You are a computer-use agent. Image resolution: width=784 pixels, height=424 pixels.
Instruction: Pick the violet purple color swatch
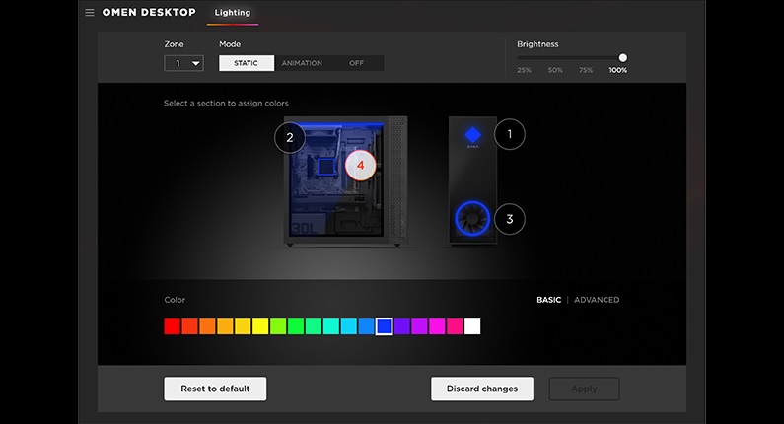pyautogui.click(x=402, y=326)
